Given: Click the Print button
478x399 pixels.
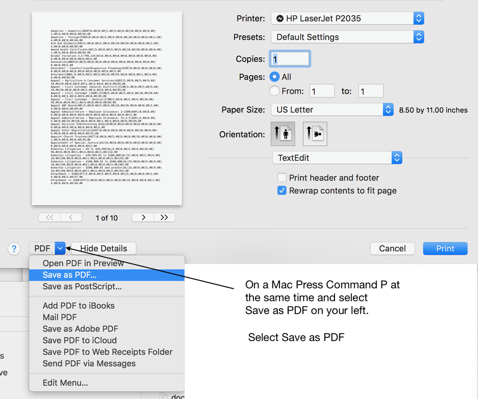Looking at the screenshot, I should [445, 248].
